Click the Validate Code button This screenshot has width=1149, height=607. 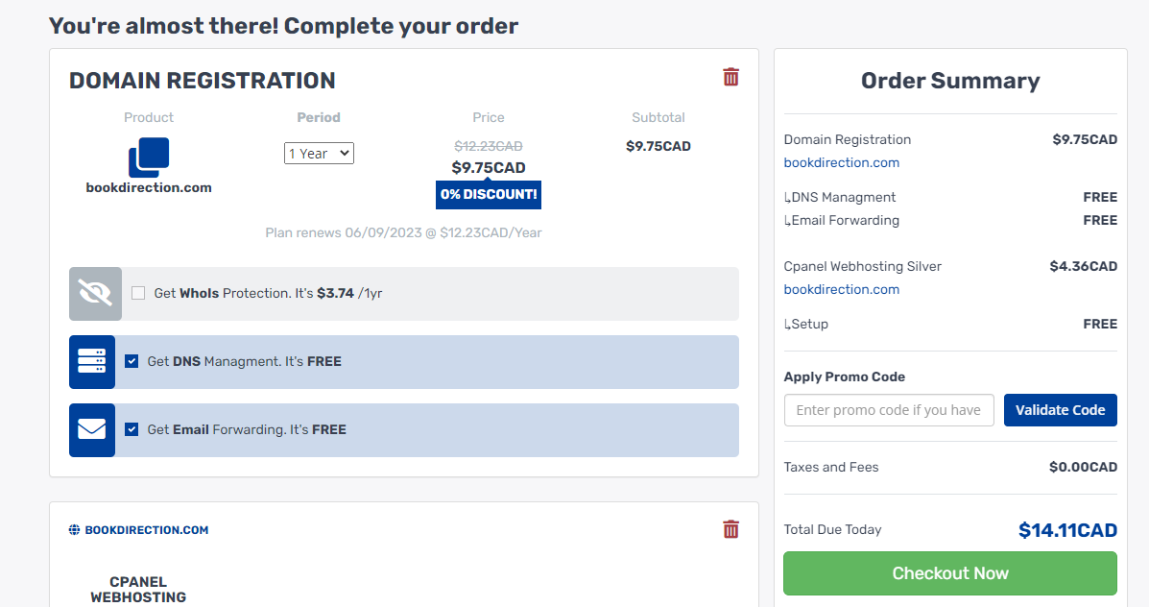1060,410
